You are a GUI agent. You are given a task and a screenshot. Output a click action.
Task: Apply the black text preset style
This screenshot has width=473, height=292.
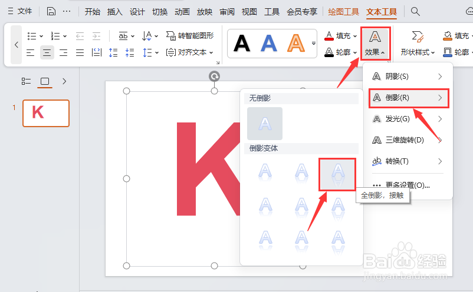click(x=242, y=44)
